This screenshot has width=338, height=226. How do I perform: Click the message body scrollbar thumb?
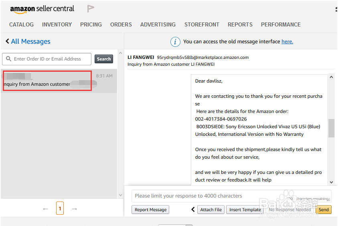(x=331, y=128)
